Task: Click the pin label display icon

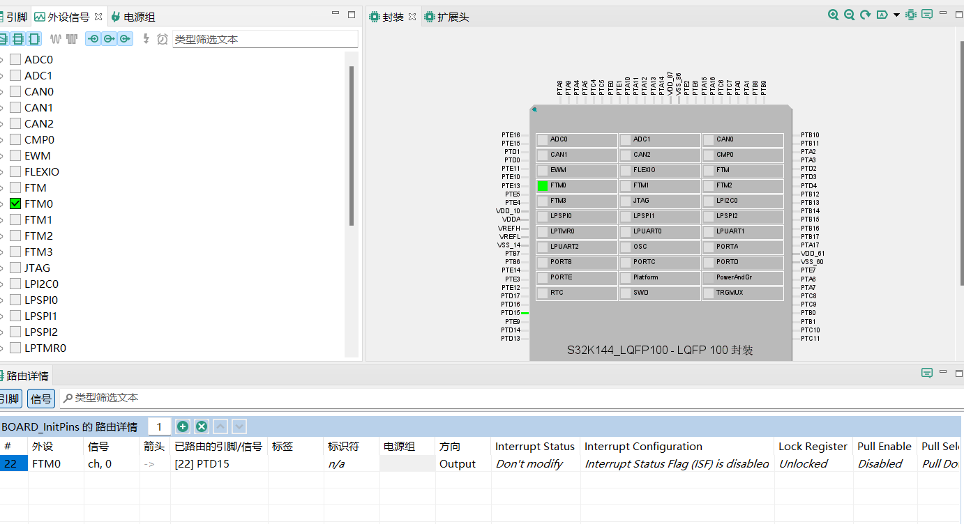Action: pos(882,15)
